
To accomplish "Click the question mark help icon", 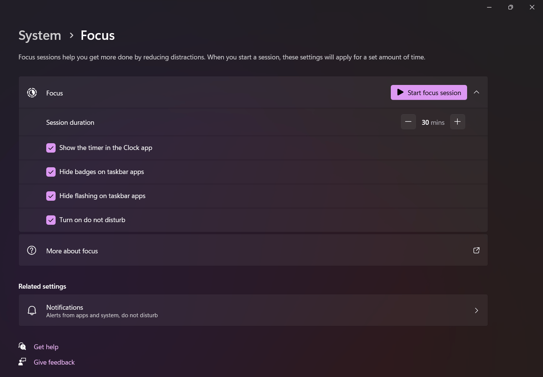I will pos(32,250).
